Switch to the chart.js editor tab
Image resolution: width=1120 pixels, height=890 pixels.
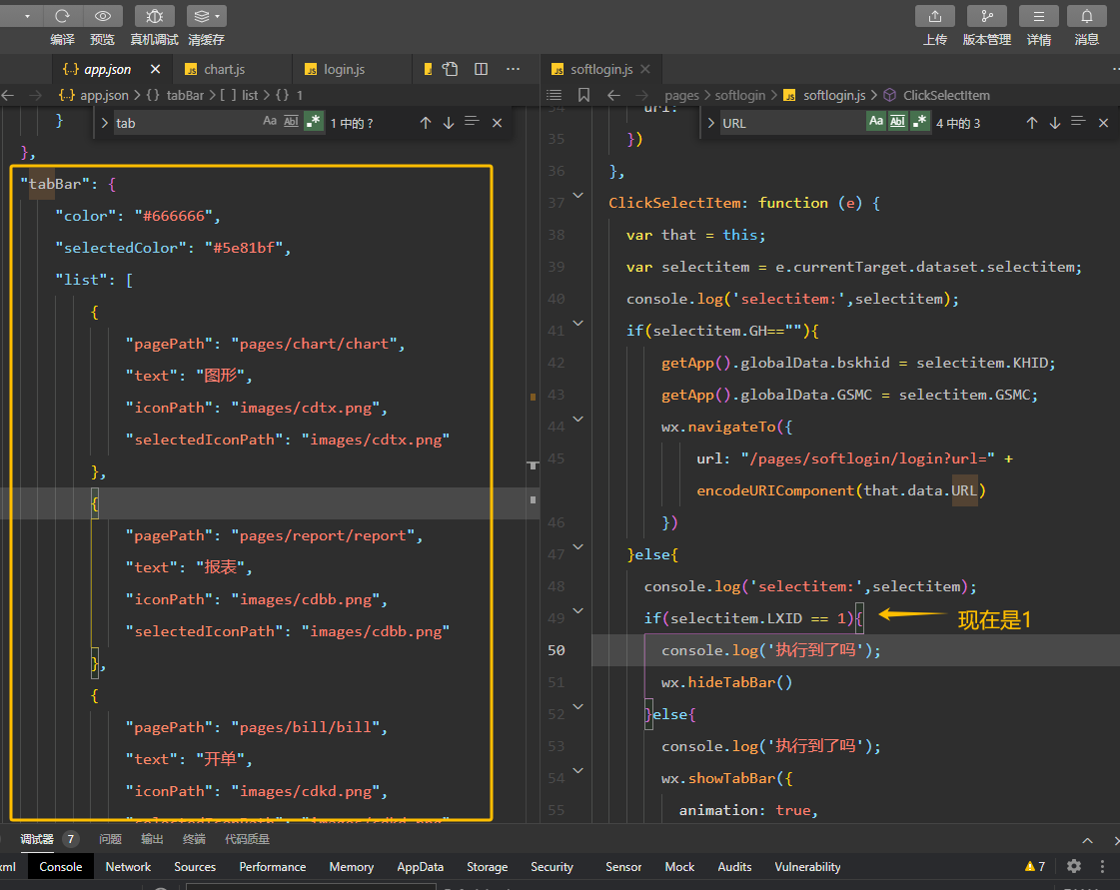point(224,69)
